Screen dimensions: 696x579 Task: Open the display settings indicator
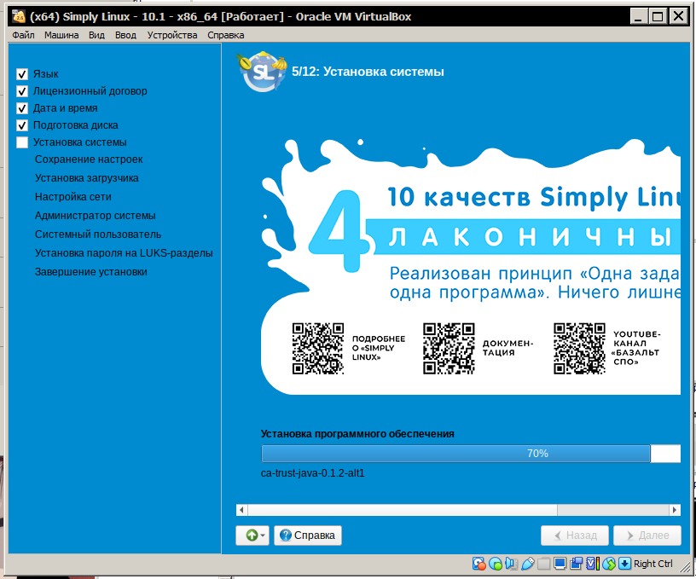pos(560,564)
